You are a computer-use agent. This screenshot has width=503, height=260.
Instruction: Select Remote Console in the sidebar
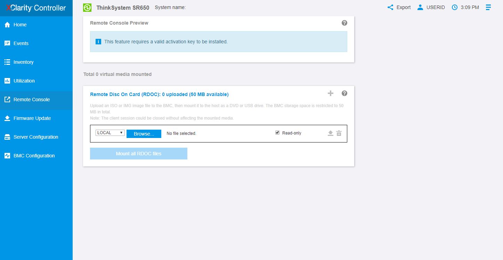coord(36,101)
